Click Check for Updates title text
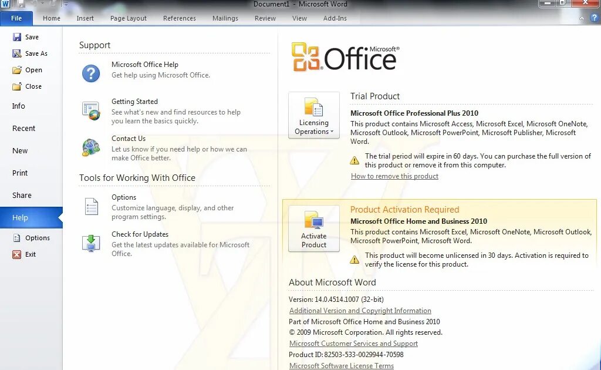Viewport: 601px width, 370px height. 140,234
